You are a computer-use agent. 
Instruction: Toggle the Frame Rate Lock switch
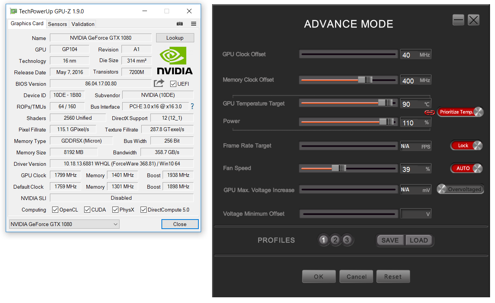point(466,146)
